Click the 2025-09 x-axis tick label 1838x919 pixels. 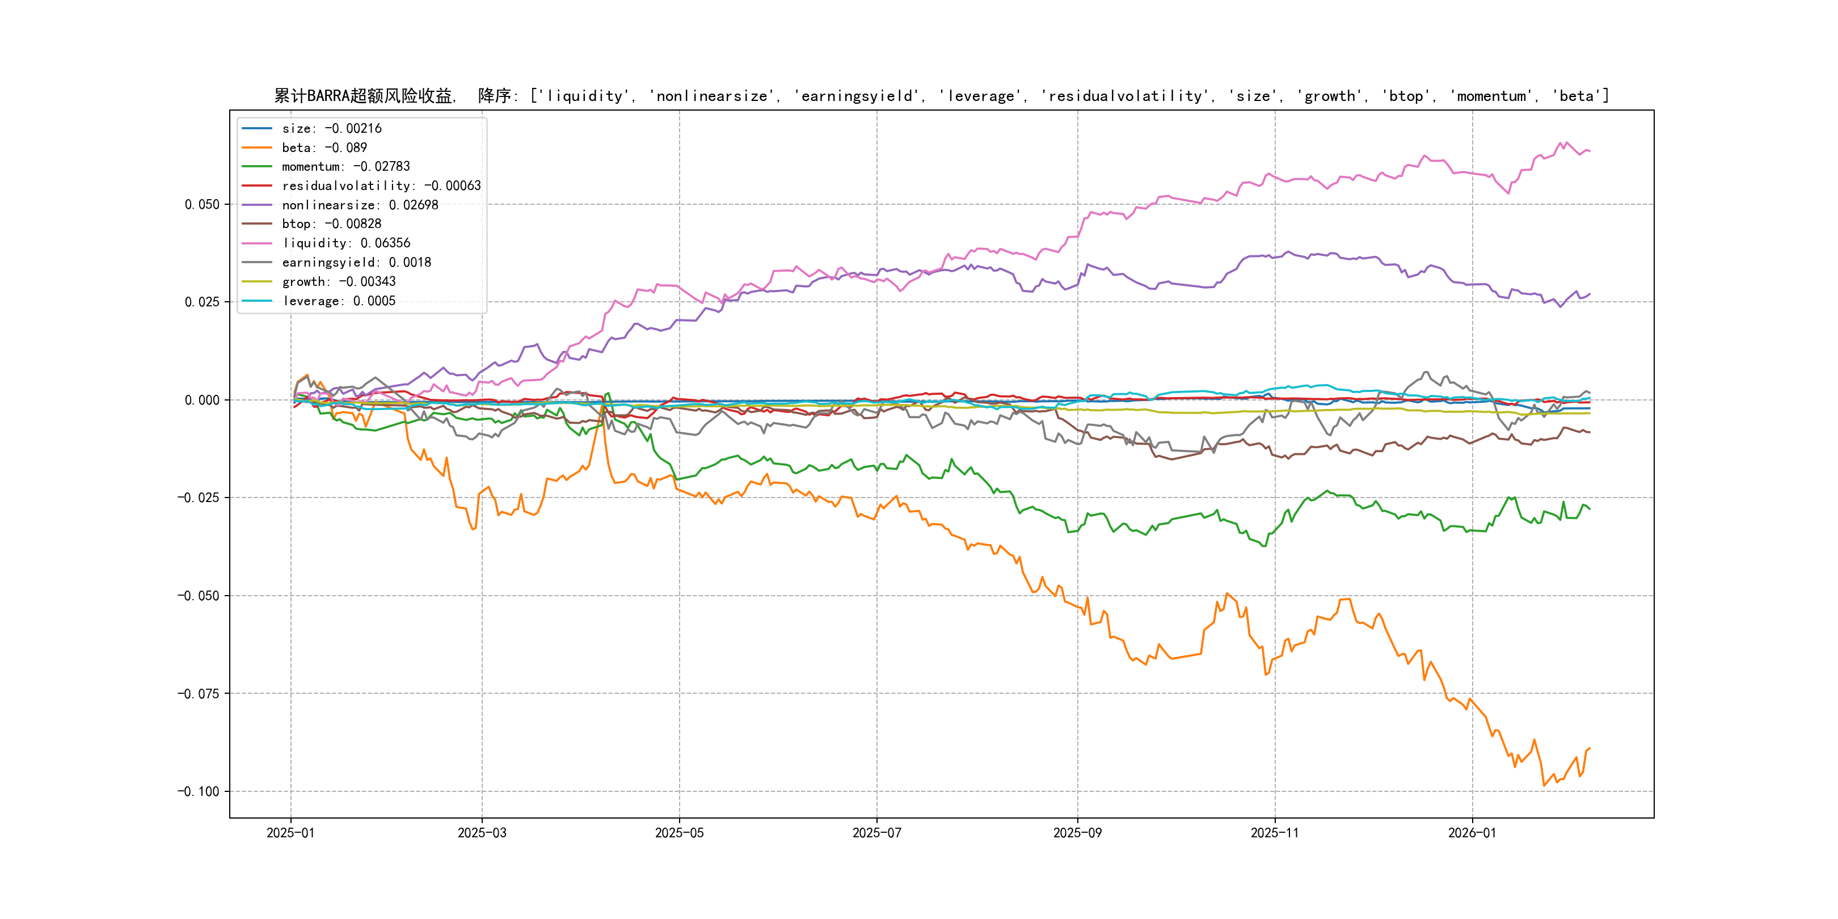(1077, 833)
